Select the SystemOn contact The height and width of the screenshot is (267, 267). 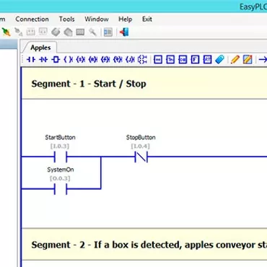(61, 189)
